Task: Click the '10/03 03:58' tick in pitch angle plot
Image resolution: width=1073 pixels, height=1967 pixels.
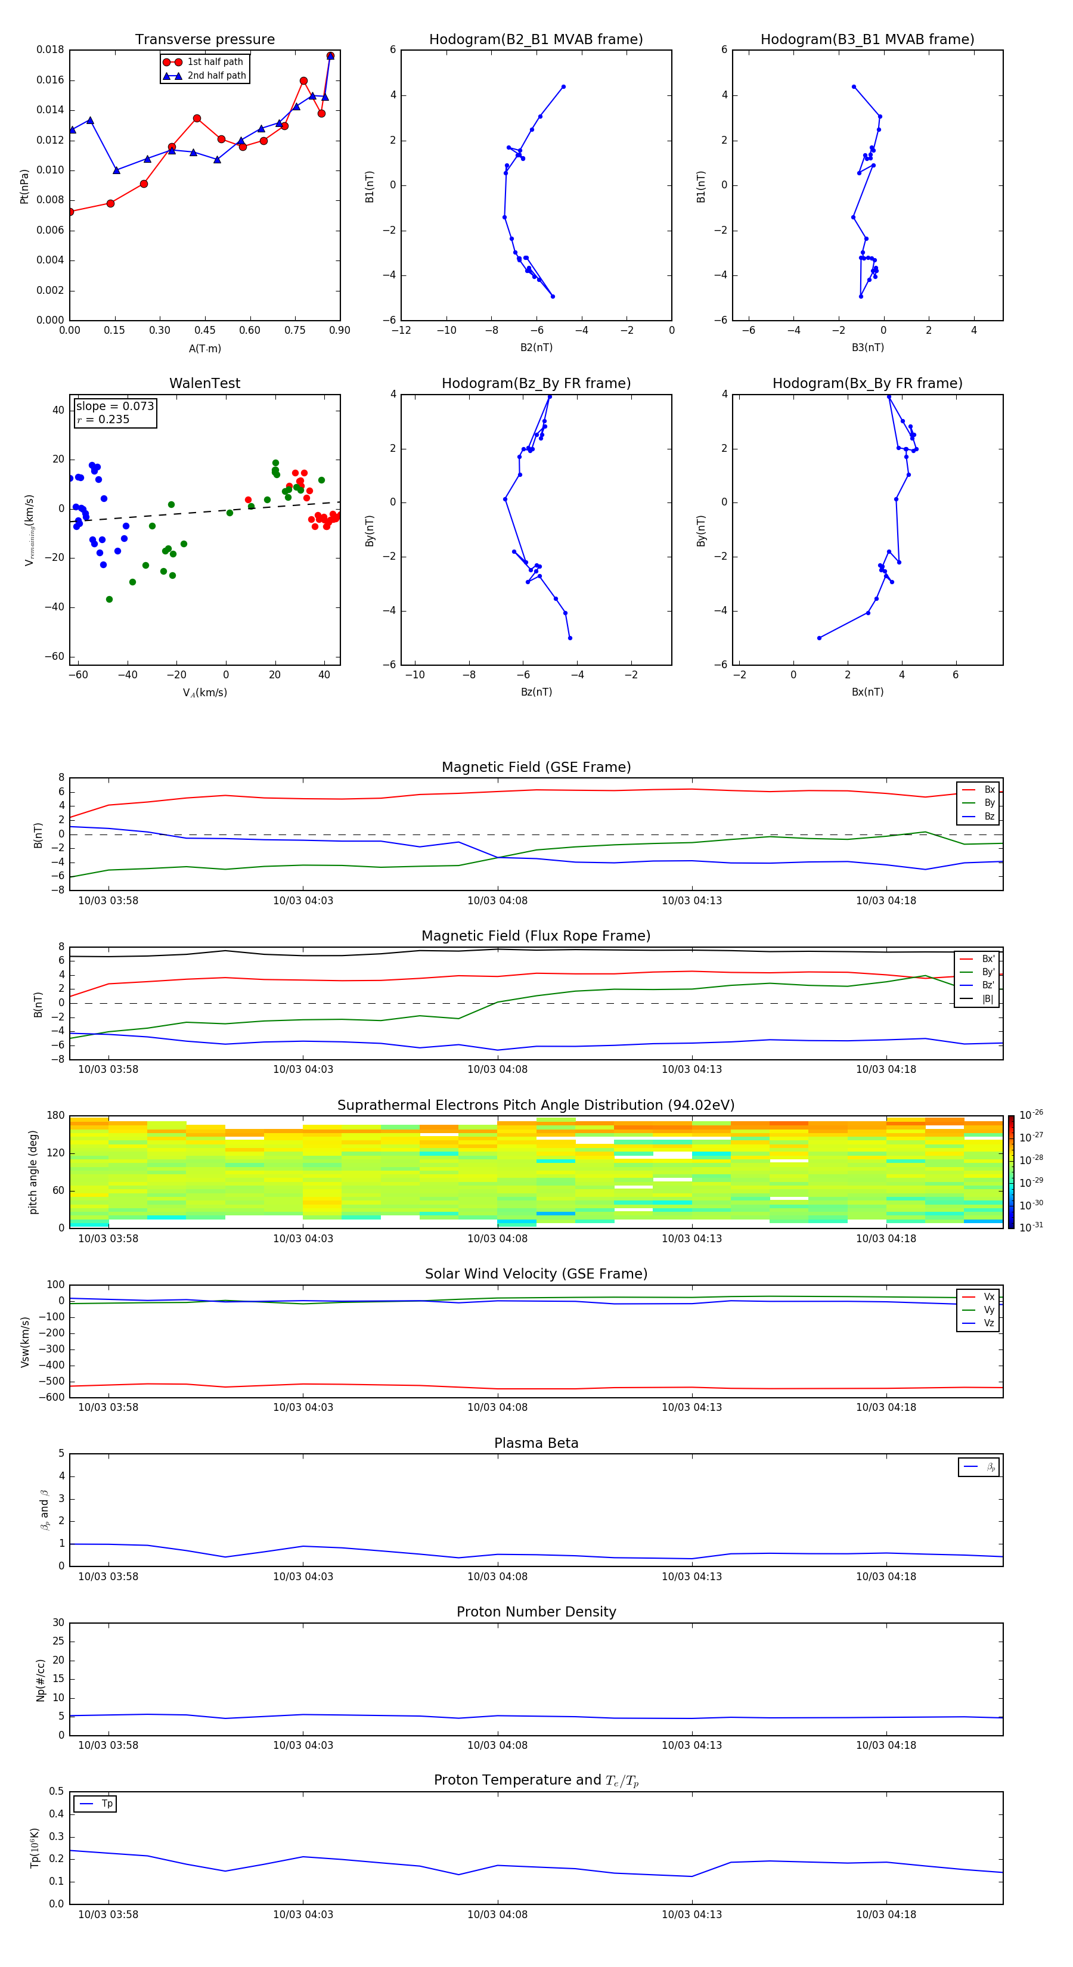Action: (108, 1239)
